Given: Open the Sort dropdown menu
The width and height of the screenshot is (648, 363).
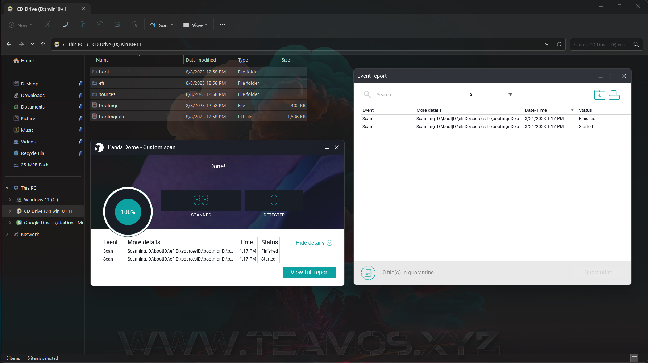Looking at the screenshot, I should tap(162, 25).
